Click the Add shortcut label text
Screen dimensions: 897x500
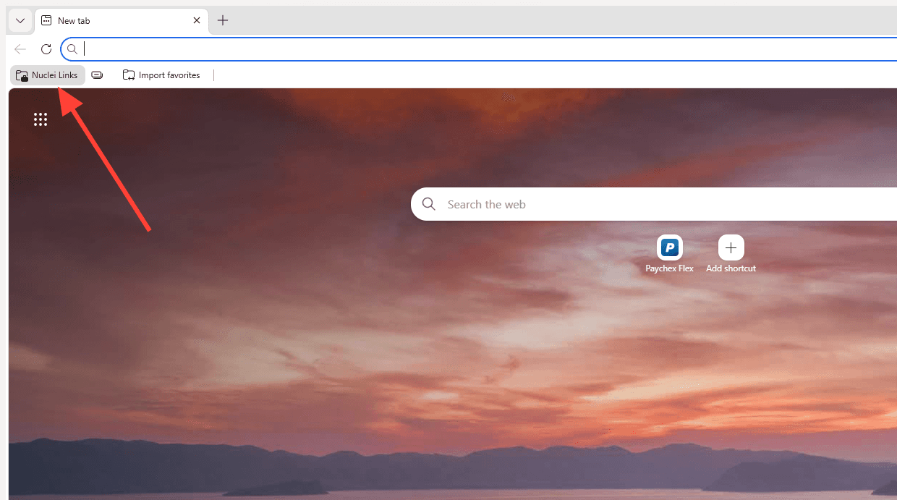731,268
